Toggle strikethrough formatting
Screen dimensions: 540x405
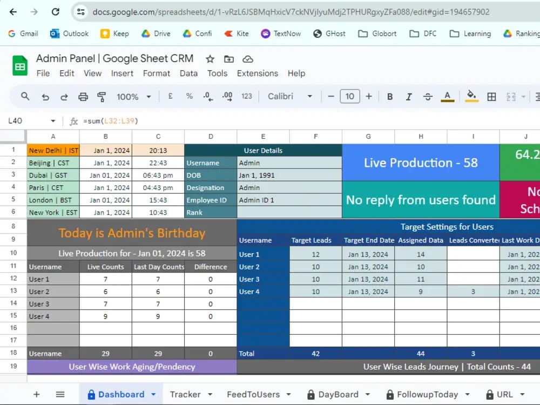[428, 97]
